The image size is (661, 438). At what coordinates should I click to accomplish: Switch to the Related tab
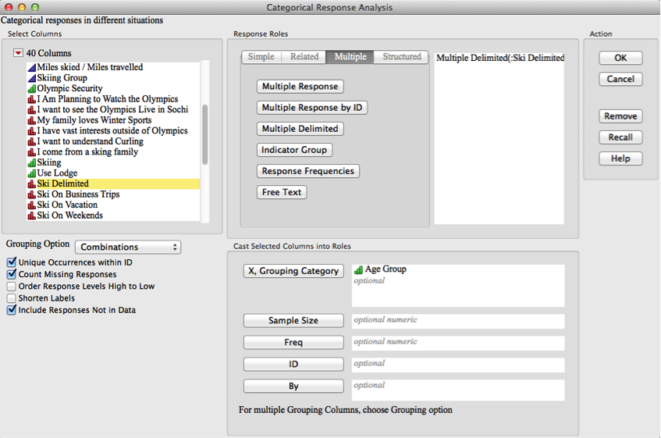point(304,56)
